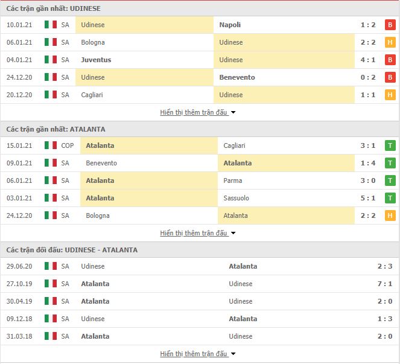Click Italy flag on 10.01.21 match row
400x364 pixels.
coord(51,25)
